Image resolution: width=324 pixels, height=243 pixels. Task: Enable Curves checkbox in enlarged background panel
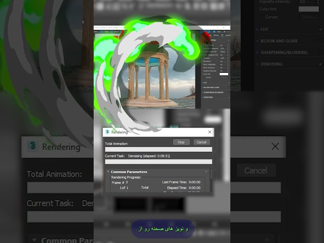tap(262, 17)
